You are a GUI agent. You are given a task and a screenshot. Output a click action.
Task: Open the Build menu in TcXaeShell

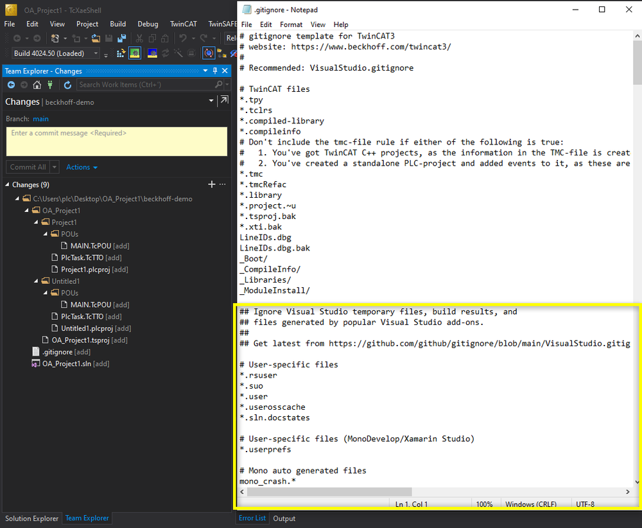tap(118, 24)
